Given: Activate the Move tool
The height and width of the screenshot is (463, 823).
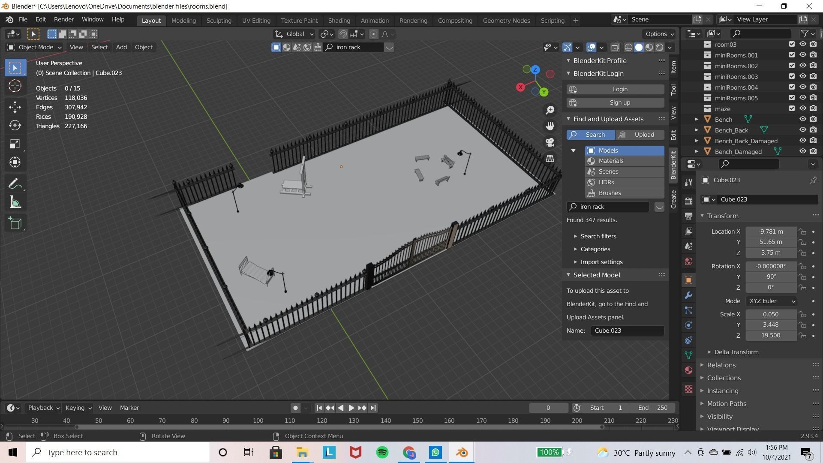Looking at the screenshot, I should [15, 107].
